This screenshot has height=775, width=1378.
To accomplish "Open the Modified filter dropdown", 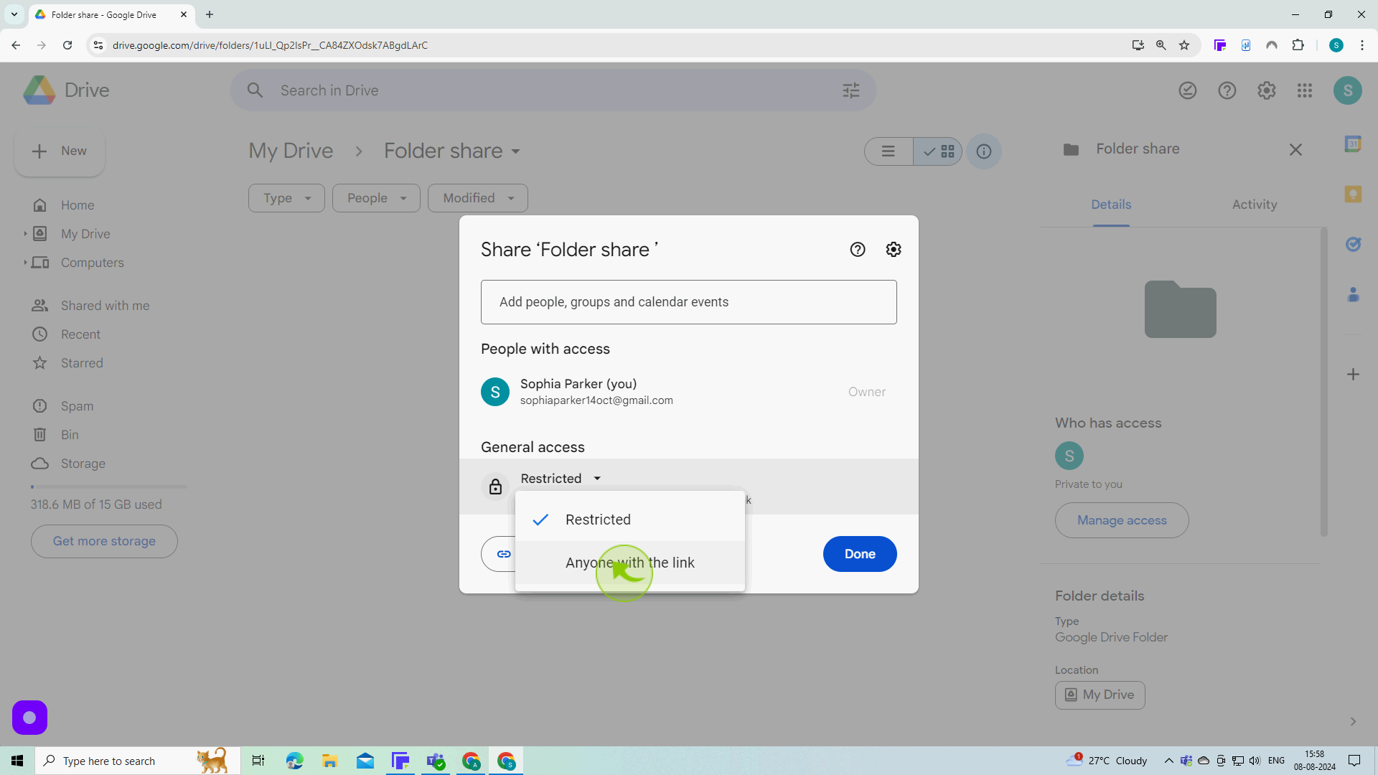I will 478,198.
